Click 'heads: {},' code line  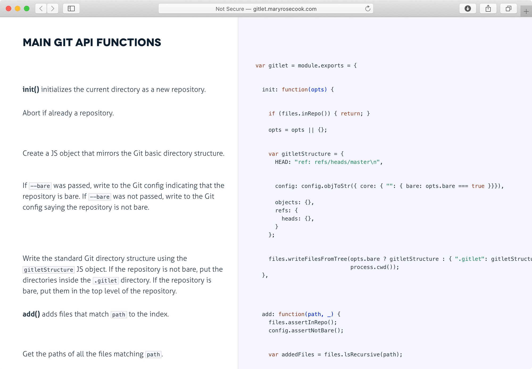tap(298, 219)
